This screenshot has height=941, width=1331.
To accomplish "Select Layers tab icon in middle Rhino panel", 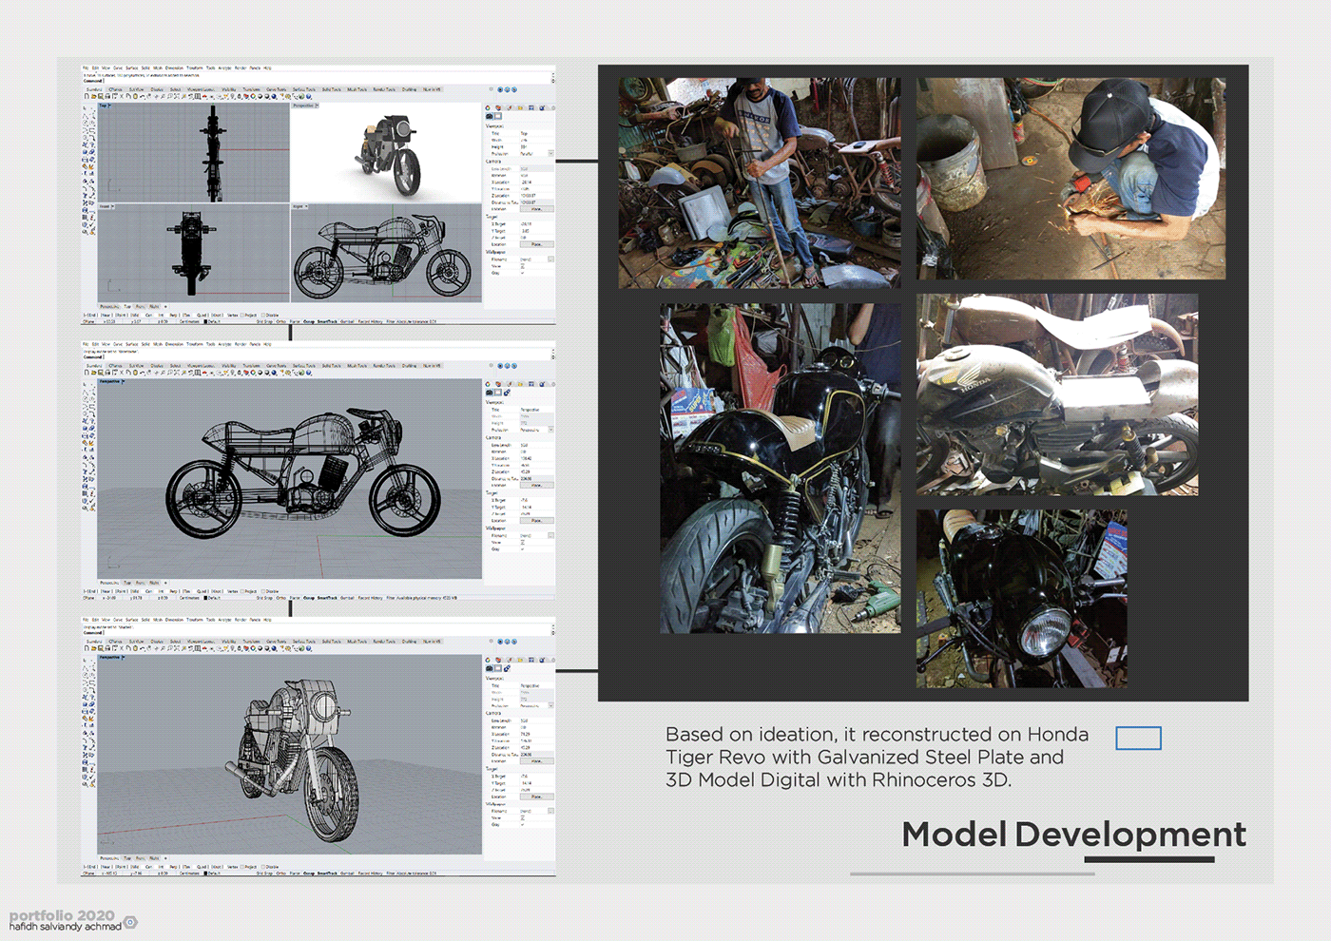I will [498, 384].
